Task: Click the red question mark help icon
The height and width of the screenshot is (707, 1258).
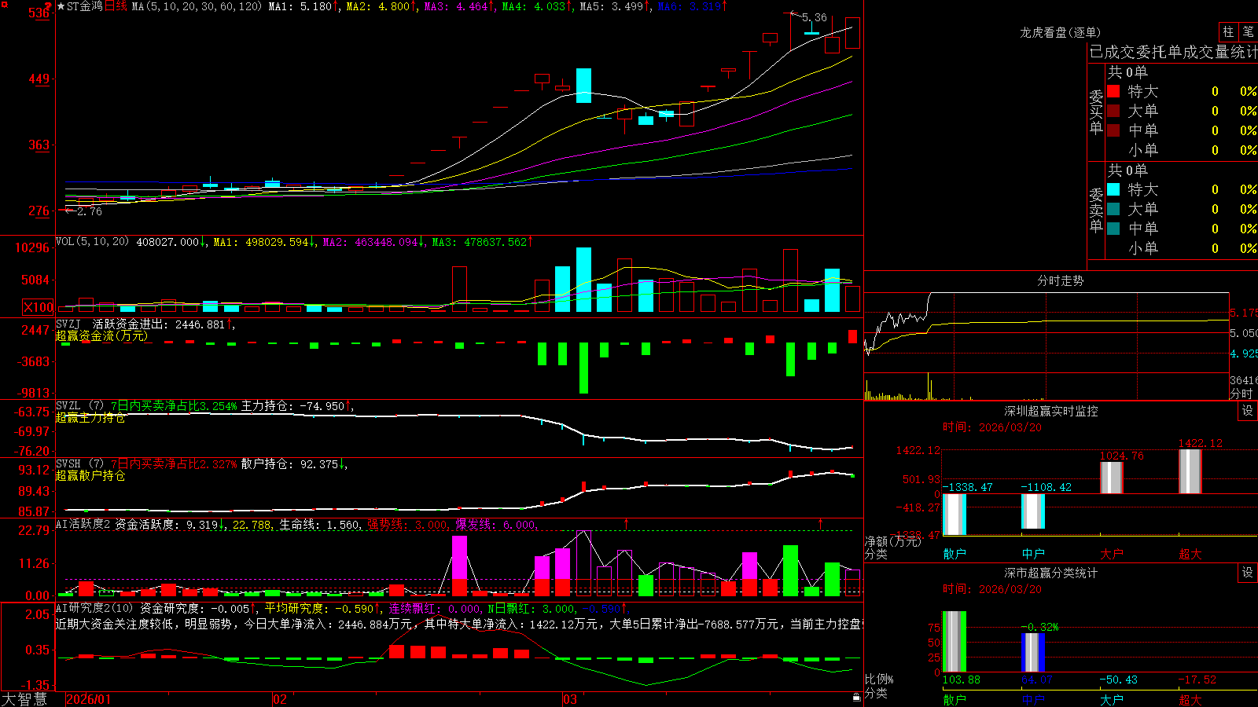Action: (48, 5)
